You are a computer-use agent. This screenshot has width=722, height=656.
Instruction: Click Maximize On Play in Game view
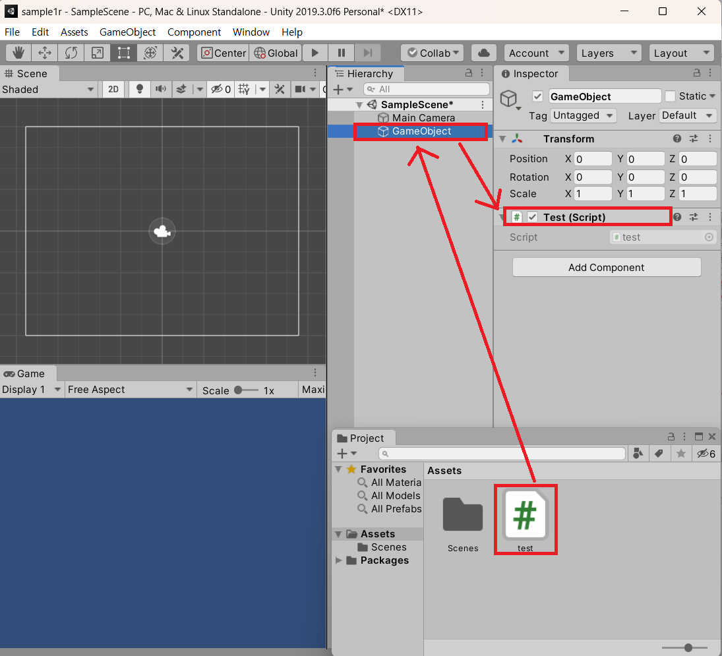[313, 390]
